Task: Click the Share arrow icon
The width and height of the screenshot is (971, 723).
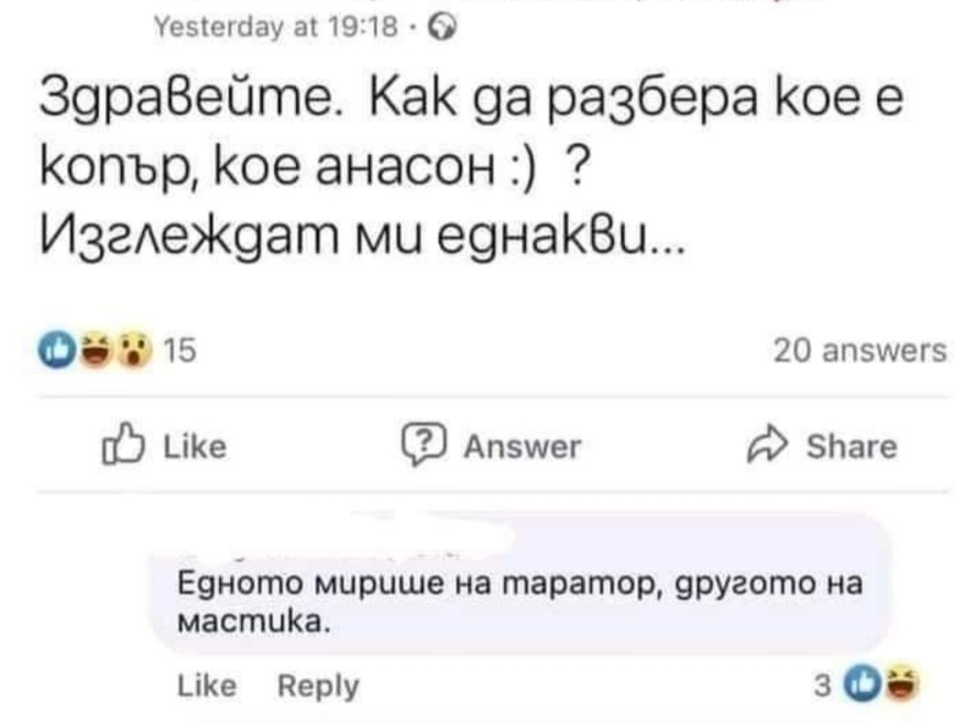Action: (764, 445)
